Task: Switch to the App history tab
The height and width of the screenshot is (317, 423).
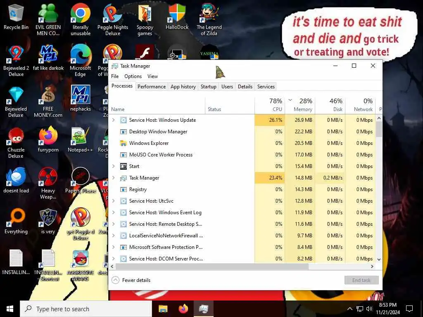Action: tap(183, 87)
